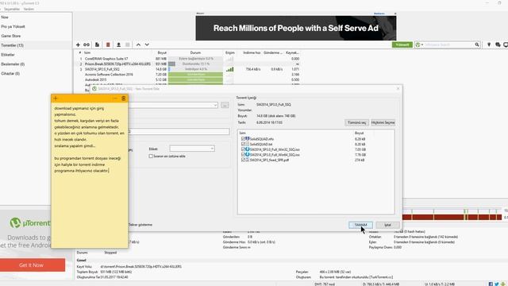Open the Etiket label dropdown
This screenshot has height=286, width=508.
click(x=212, y=149)
